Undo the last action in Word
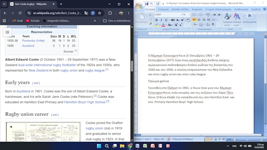267x150 pixels. pos(151,4)
